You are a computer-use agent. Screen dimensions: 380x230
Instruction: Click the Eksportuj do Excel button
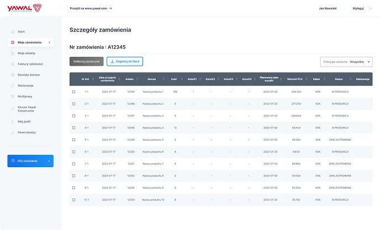point(125,61)
